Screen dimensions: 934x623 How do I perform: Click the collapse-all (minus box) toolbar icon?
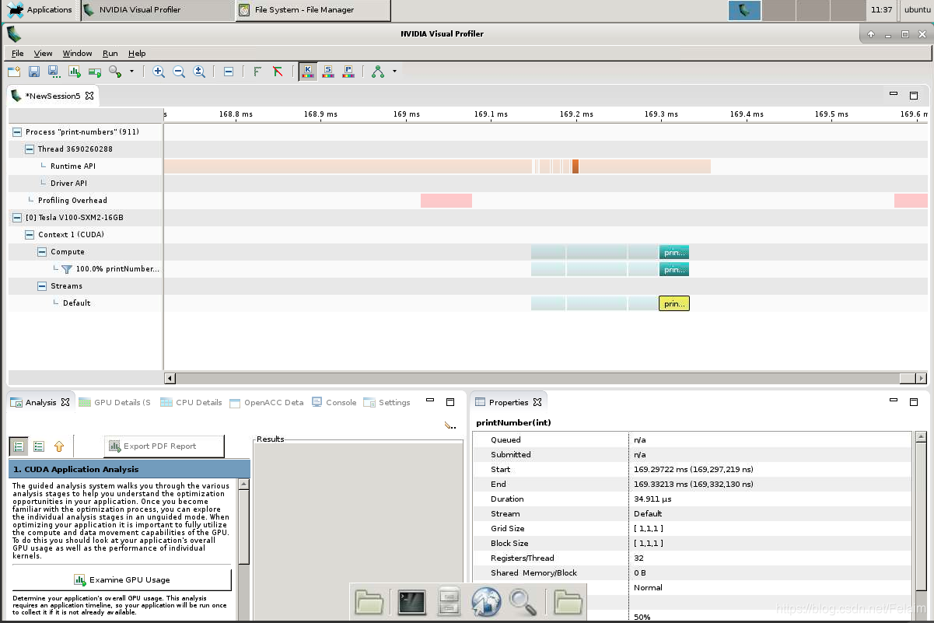[229, 72]
